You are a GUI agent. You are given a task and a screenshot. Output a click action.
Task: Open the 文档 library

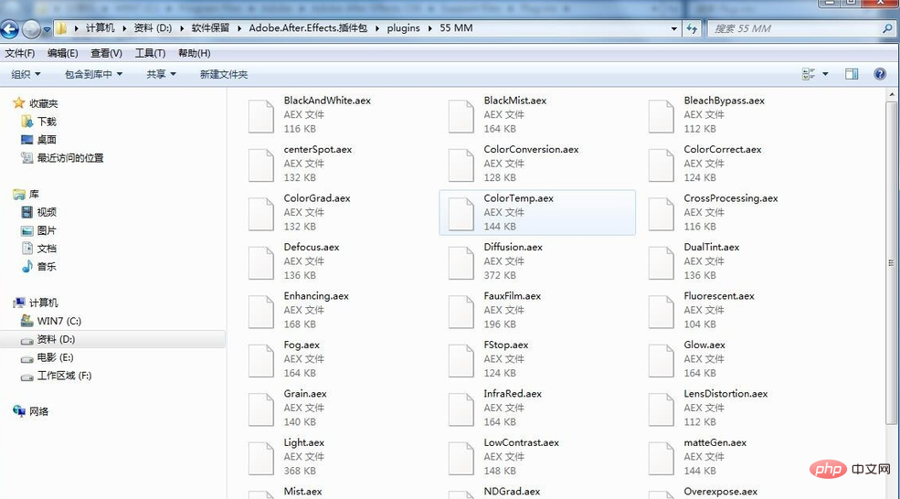pyautogui.click(x=47, y=249)
